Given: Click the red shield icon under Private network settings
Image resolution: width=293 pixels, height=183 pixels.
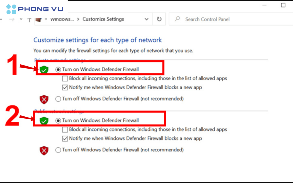Looking at the screenshot, I should (44, 98).
